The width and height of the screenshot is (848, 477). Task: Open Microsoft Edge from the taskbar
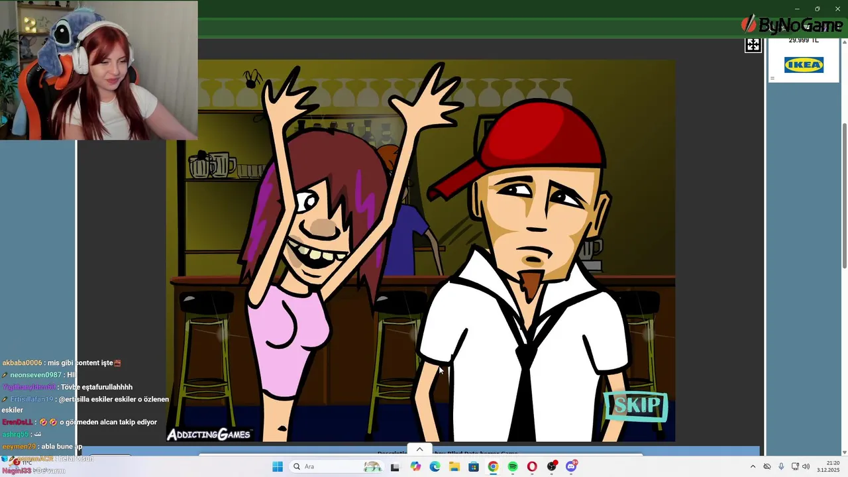pyautogui.click(x=435, y=466)
